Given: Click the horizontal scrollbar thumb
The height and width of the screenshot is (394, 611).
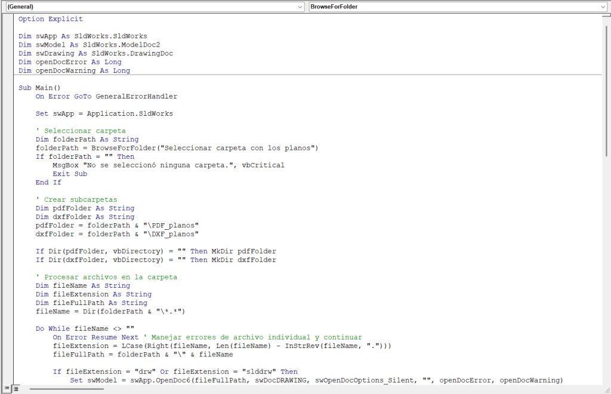Looking at the screenshot, I should [67, 389].
